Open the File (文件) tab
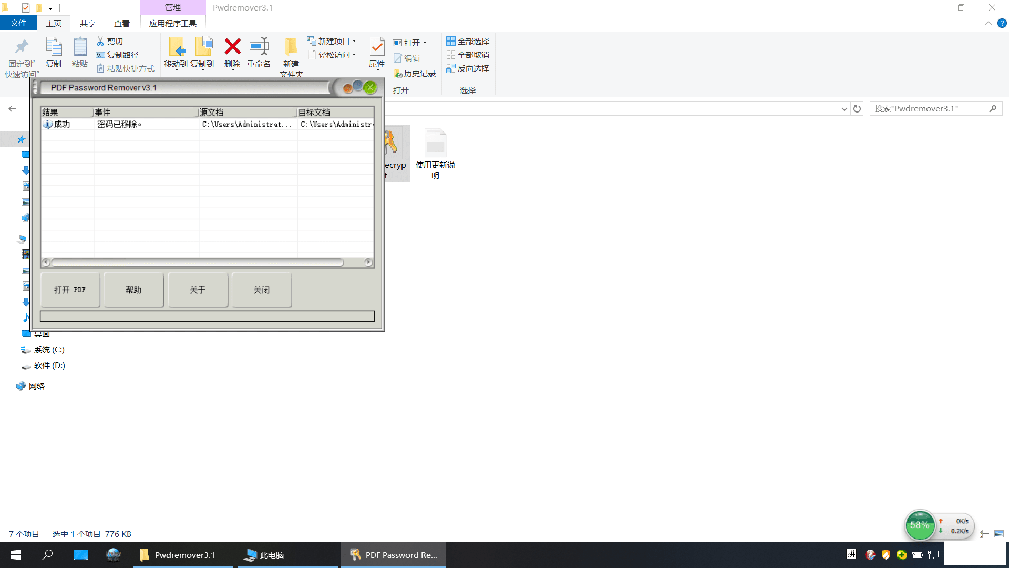 click(x=18, y=23)
